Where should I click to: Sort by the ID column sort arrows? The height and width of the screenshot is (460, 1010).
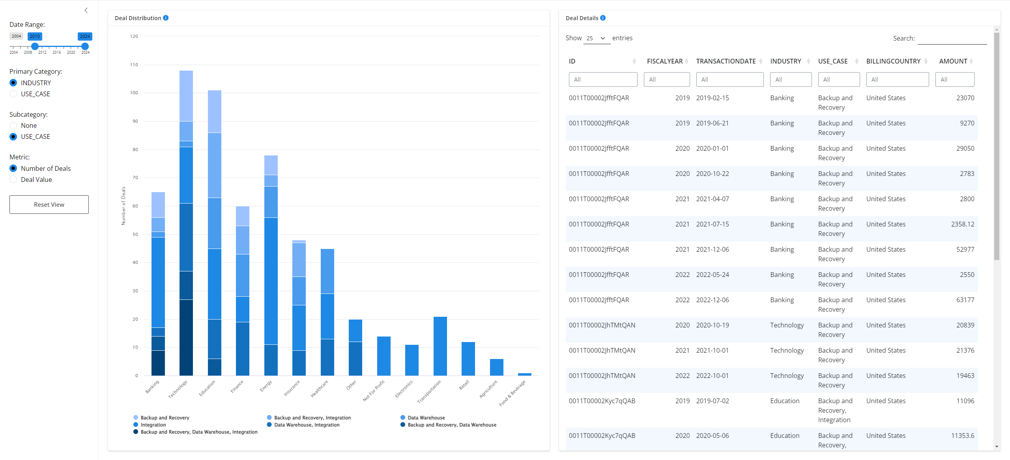(x=634, y=61)
